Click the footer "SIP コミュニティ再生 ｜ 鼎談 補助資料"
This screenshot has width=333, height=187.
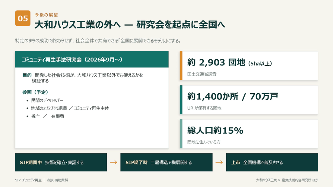point(41,180)
